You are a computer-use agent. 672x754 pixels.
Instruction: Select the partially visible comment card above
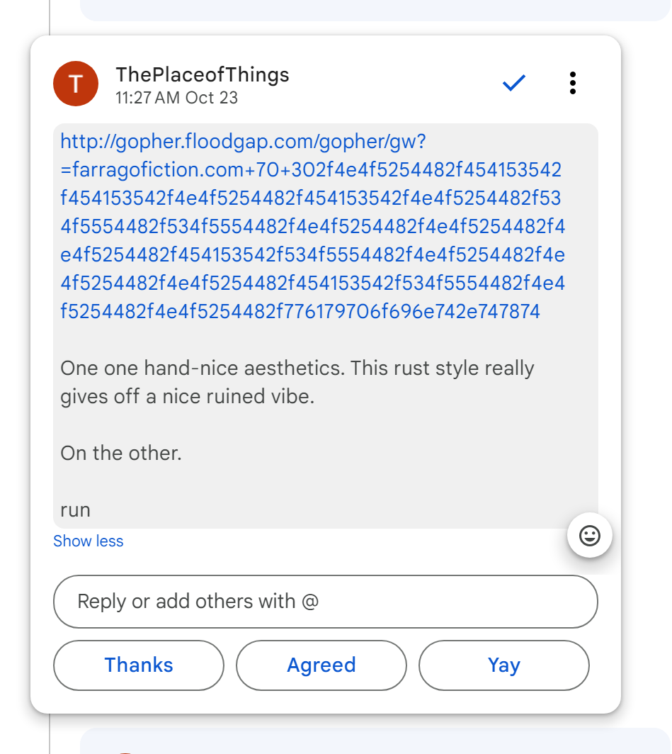pos(375,9)
